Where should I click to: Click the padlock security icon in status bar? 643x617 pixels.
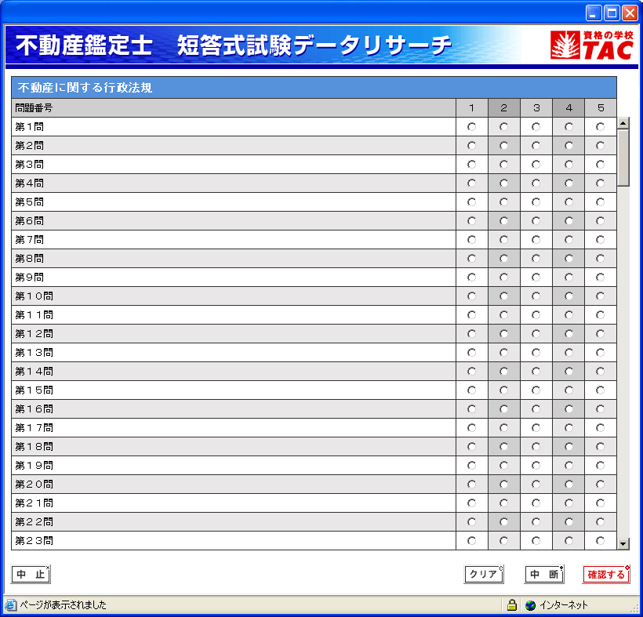click(511, 605)
